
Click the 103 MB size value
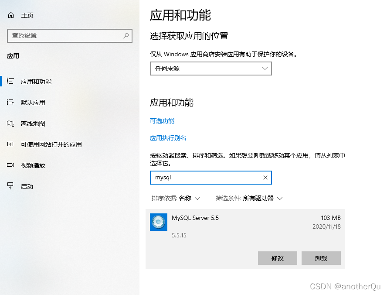click(x=331, y=218)
